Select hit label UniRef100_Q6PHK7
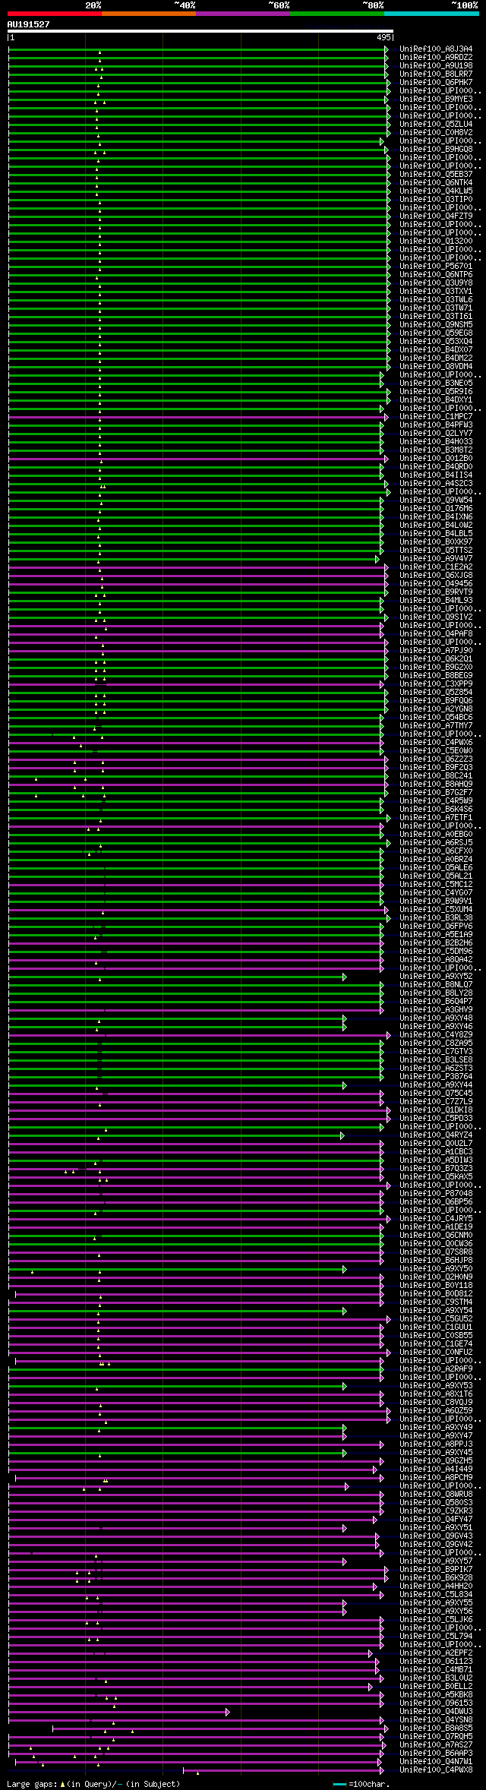Image resolution: width=486 pixels, height=1790 pixels. tap(436, 82)
